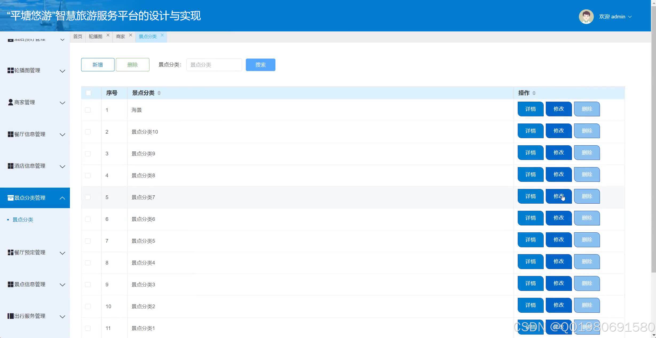Expand the 餐厅预定管理 menu chevron
Viewport: 656px width, 338px height.
point(63,253)
